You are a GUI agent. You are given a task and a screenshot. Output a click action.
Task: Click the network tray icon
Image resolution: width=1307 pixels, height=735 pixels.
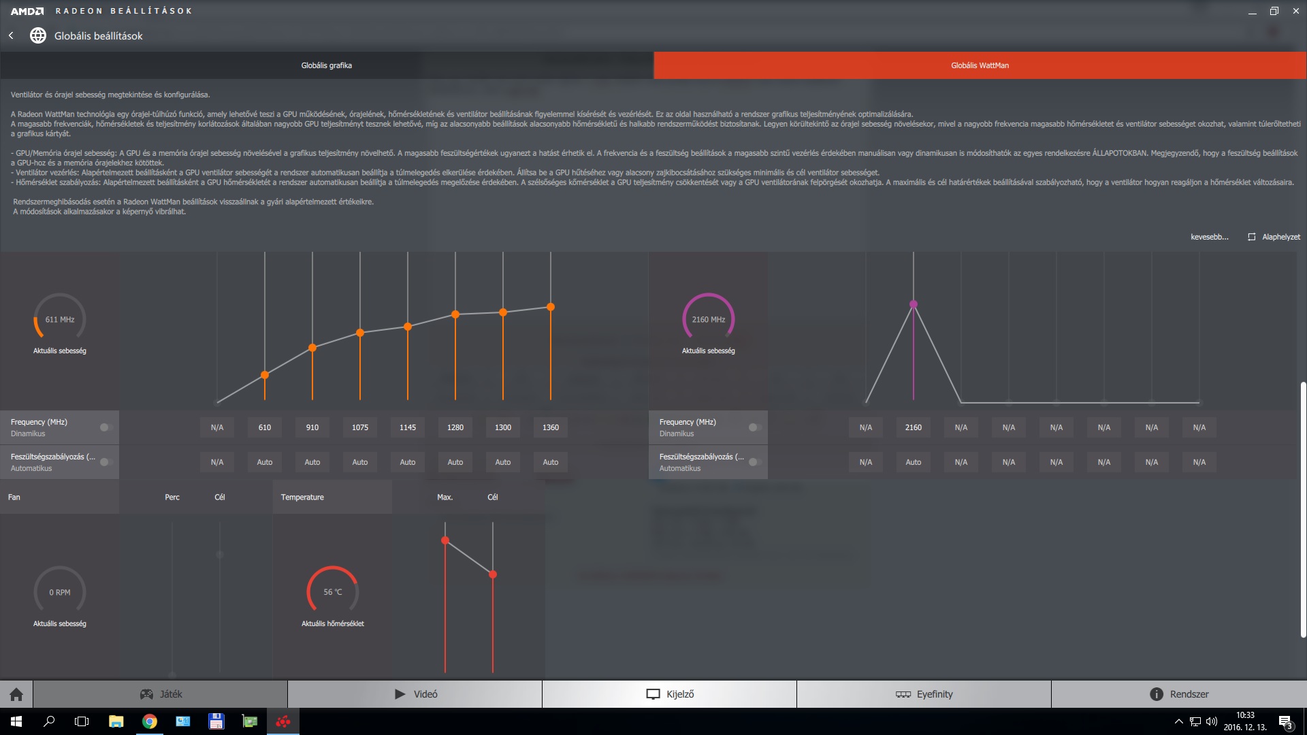pyautogui.click(x=1195, y=721)
